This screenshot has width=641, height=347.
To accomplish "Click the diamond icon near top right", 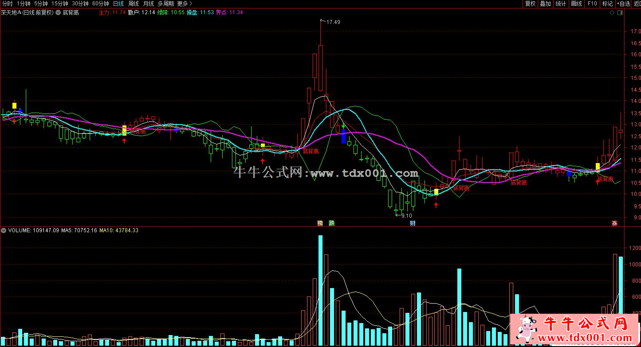I will tap(612, 13).
